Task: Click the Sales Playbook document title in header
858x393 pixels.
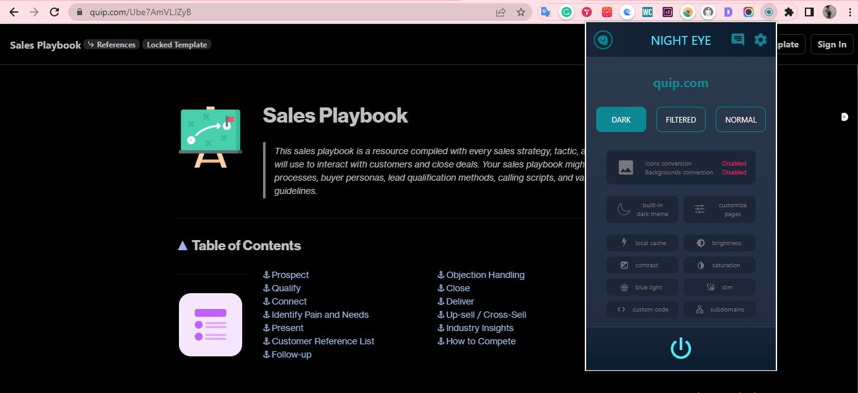Action: tap(46, 45)
